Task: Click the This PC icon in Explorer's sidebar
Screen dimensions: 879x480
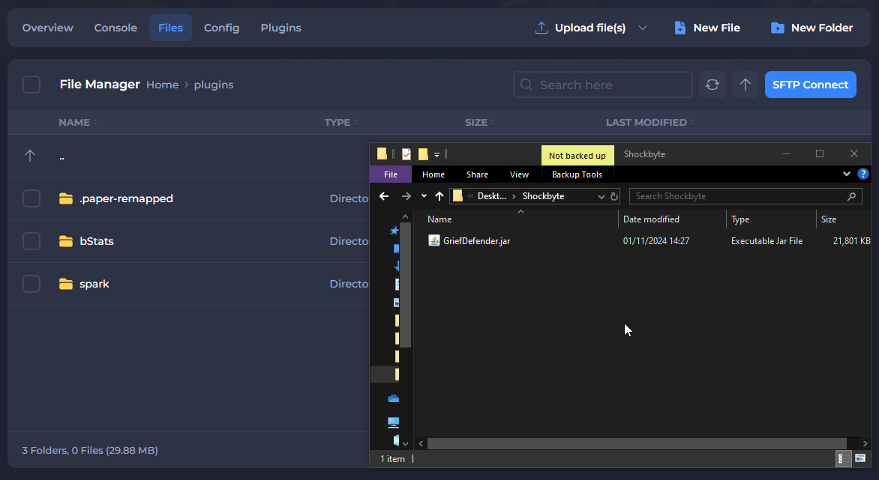Action: [394, 422]
